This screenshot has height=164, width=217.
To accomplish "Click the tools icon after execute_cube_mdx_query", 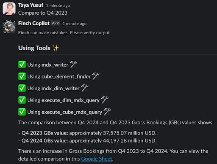I will click(x=107, y=112).
